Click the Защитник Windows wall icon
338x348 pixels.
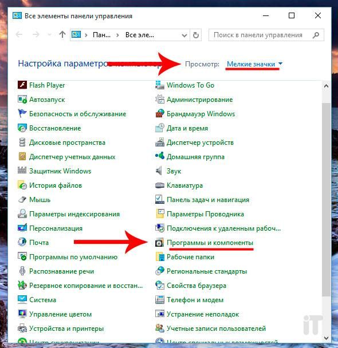[22, 171]
